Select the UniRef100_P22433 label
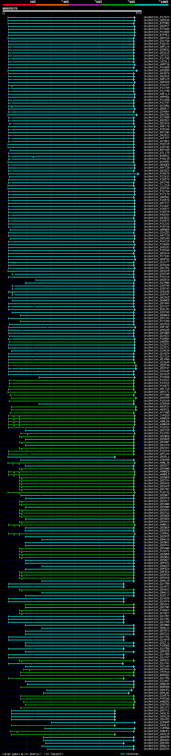Image resolution: width=171 pixels, height=756 pixels. point(157,177)
